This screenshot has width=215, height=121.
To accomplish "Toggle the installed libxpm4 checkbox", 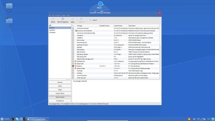I will pos(73,66).
